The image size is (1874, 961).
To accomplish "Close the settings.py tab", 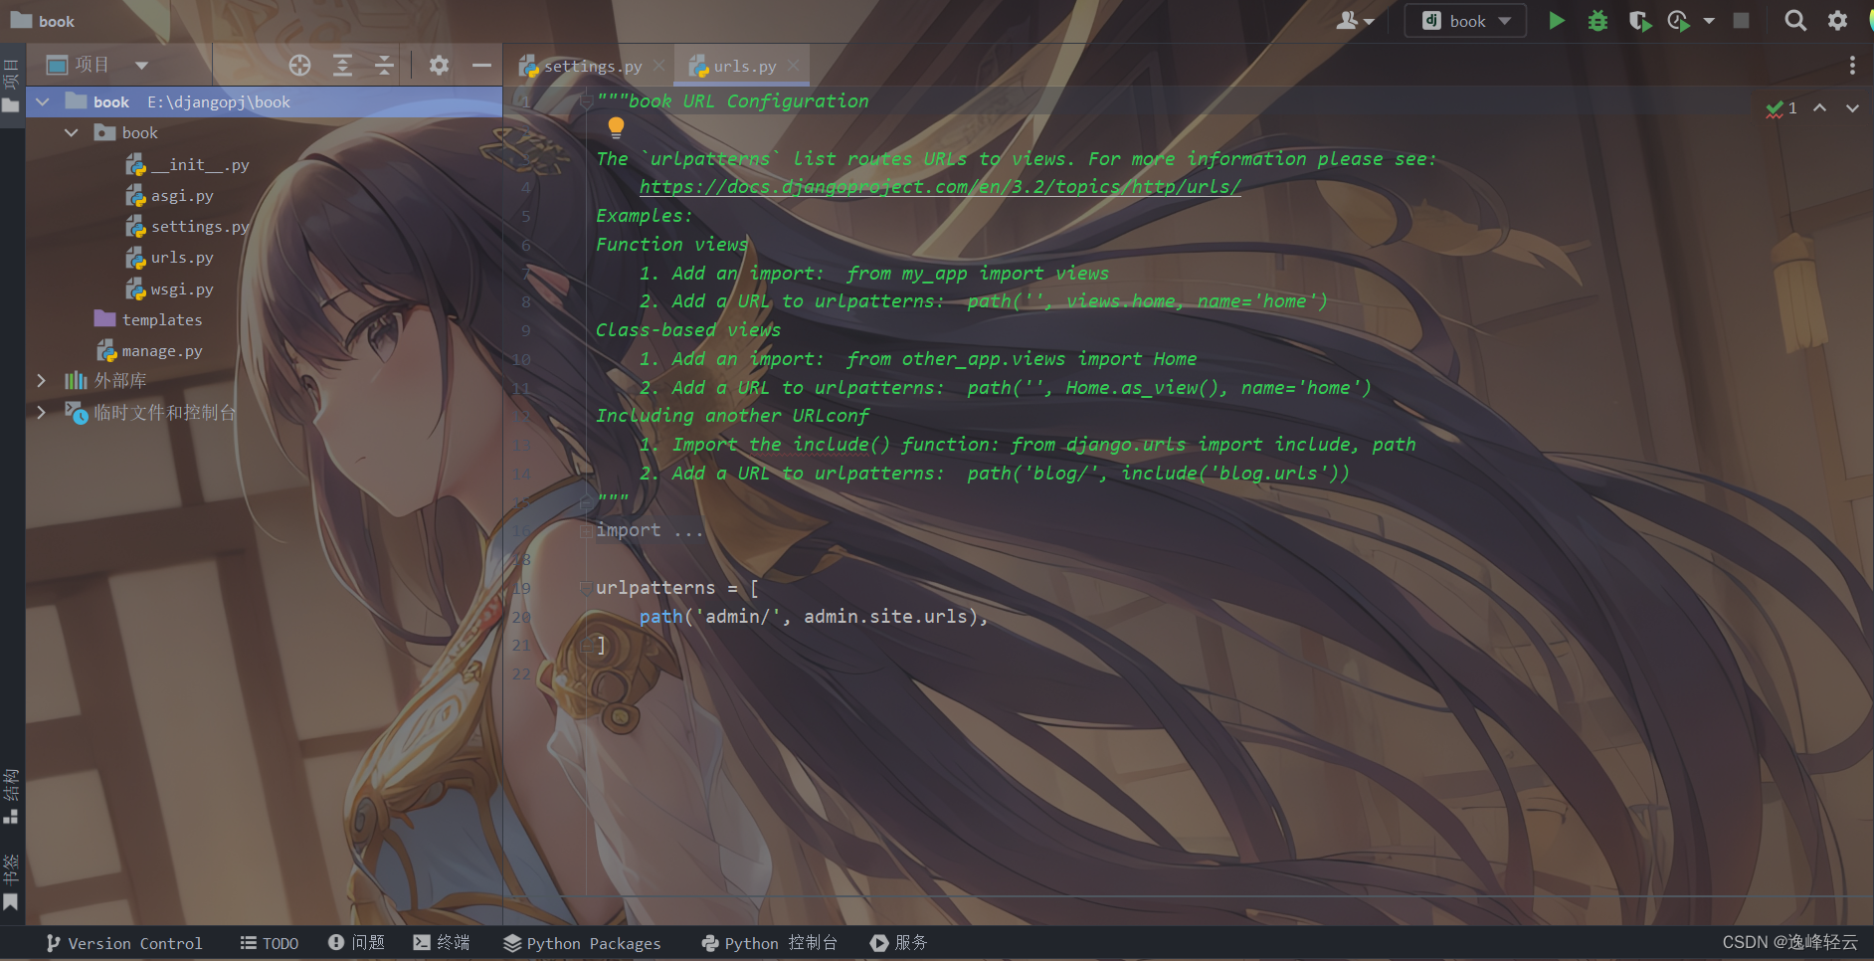I will (658, 66).
